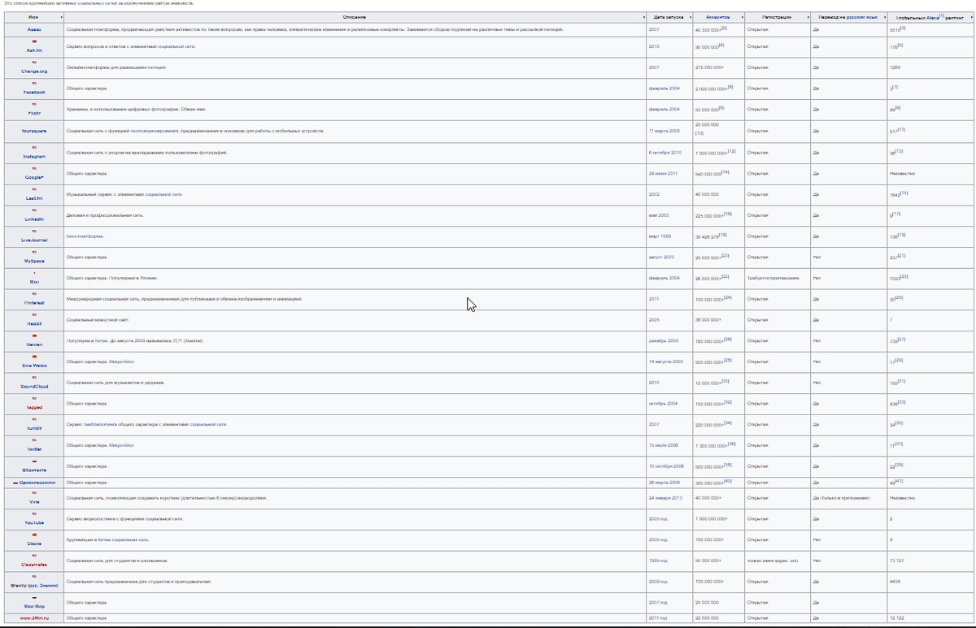Open the Alexa link in rating header
976x628 pixels.
932,17
